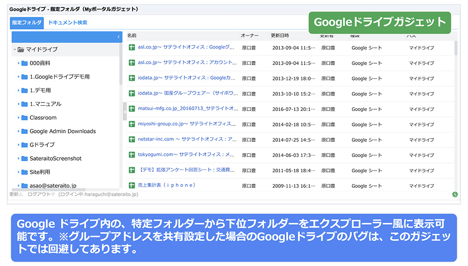Select the Site利用 folder label
The image size is (468, 266).
tap(40, 172)
